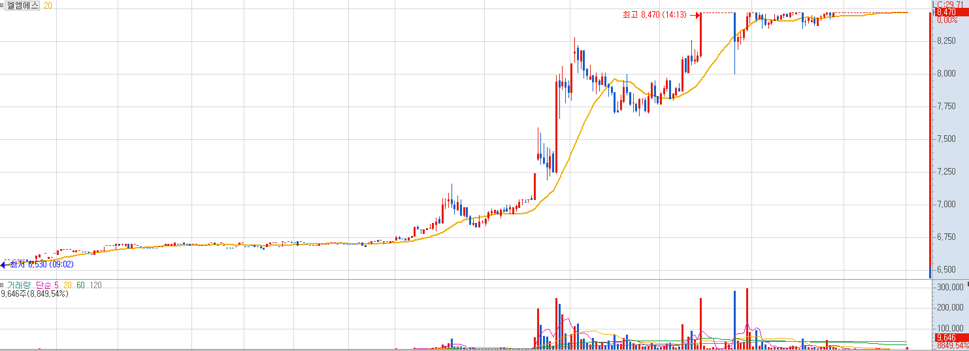This screenshot has width=969, height=351.
Task: Select the orange 20 moving average label
Action: click(x=48, y=5)
